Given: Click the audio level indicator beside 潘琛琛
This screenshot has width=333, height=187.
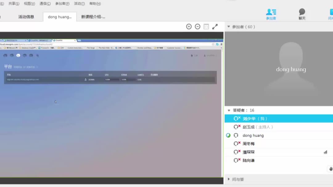Looking at the screenshot, I should 325,152.
